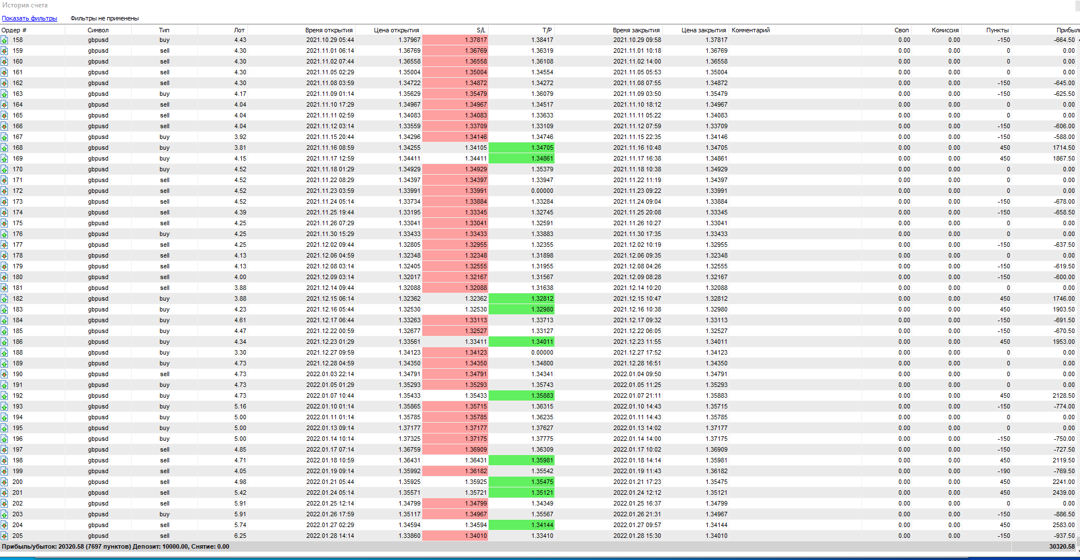
Task: Click the buy icon beside order 158
Action: point(5,40)
